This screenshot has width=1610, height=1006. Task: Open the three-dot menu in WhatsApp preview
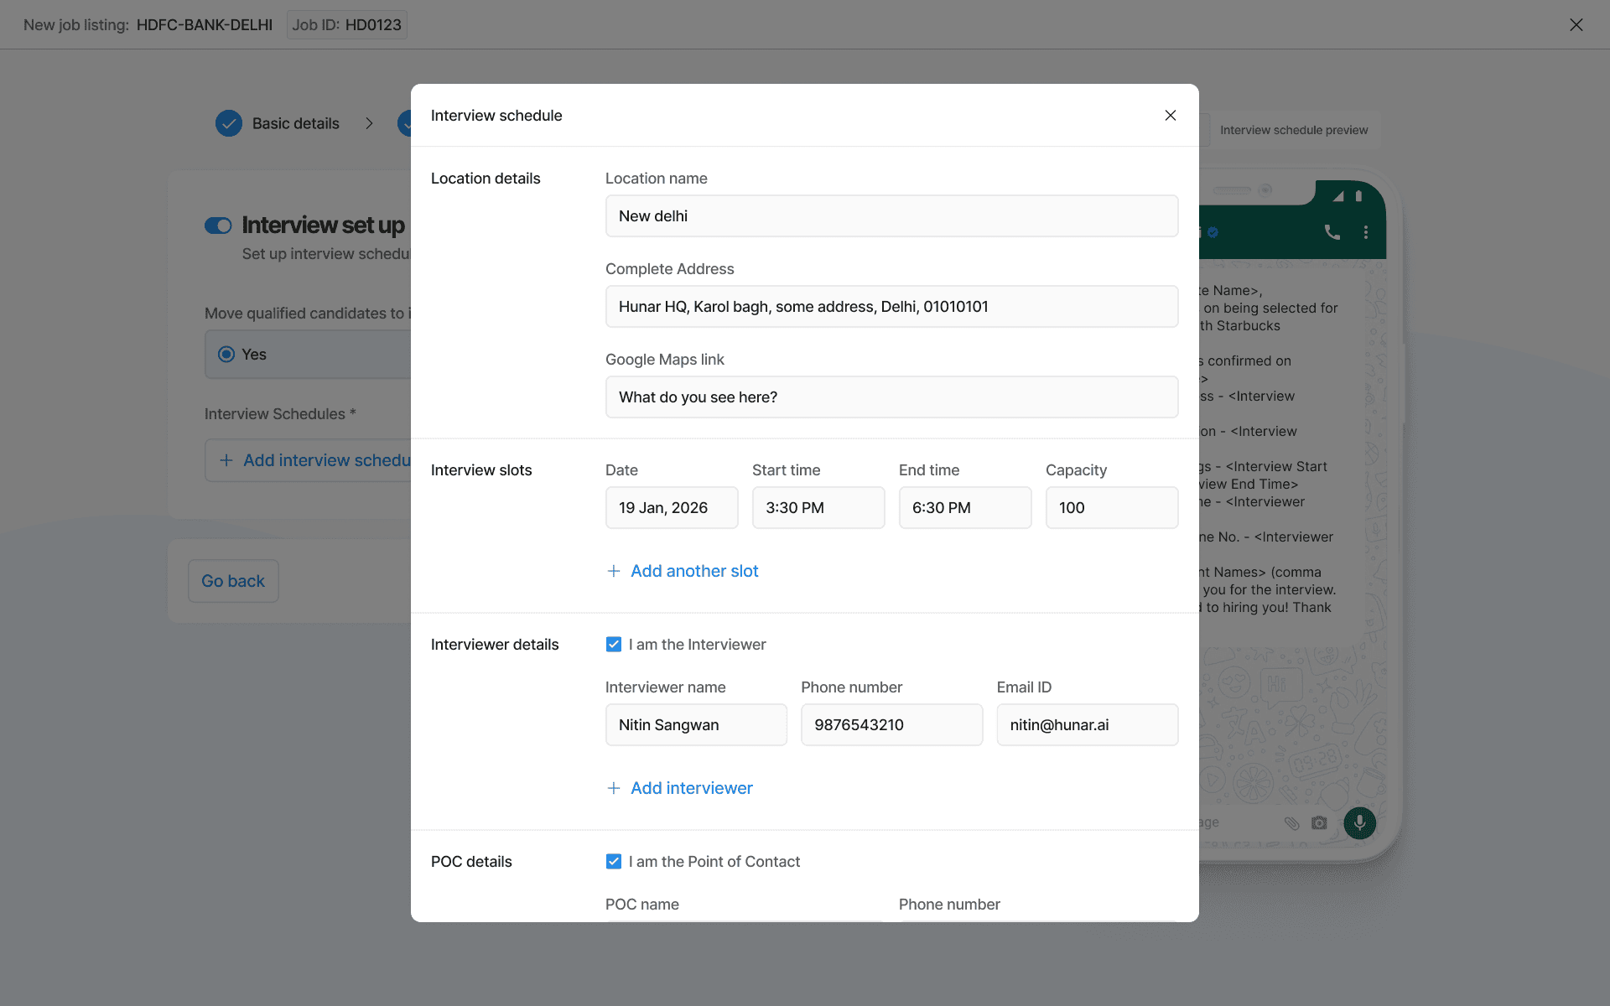pos(1366,232)
